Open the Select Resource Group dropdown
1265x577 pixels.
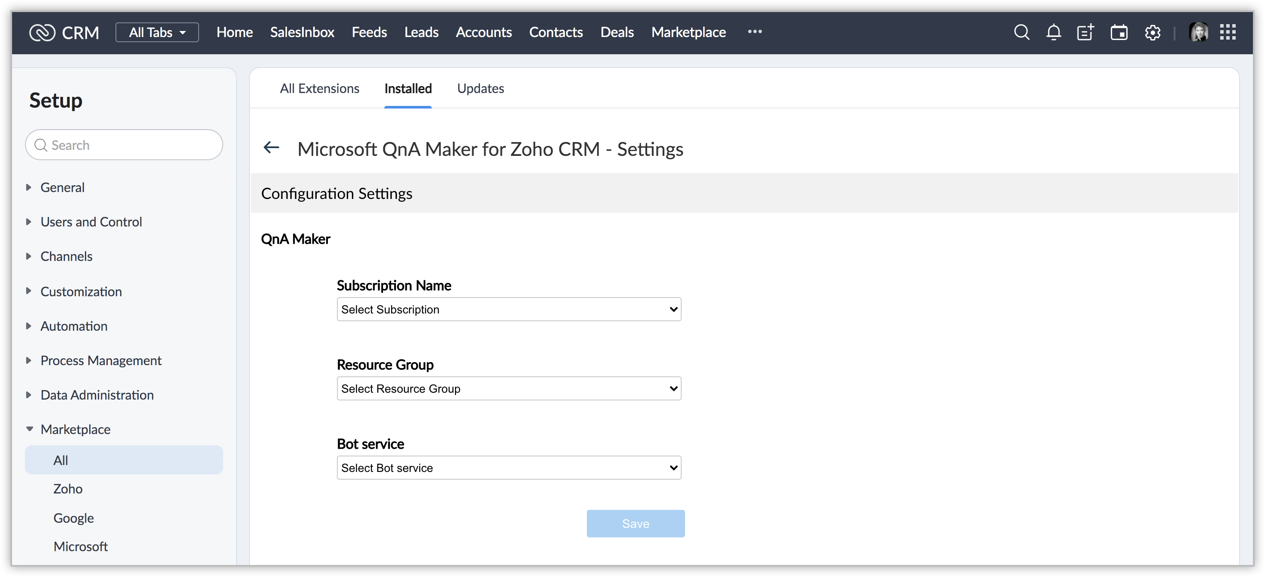[509, 388]
